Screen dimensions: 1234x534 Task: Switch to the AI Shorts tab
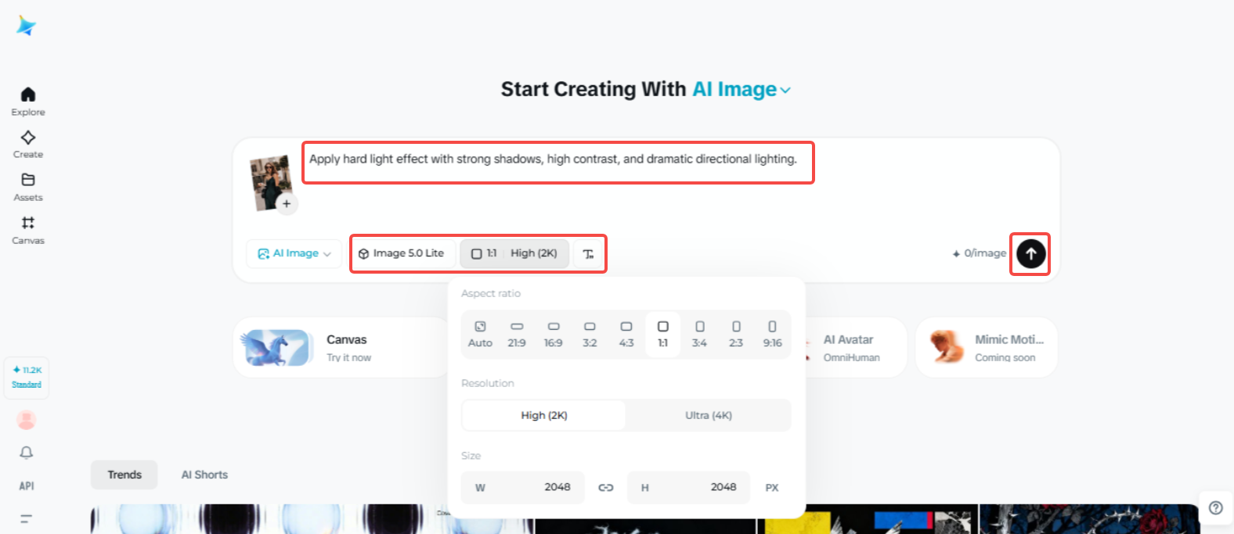pyautogui.click(x=204, y=475)
